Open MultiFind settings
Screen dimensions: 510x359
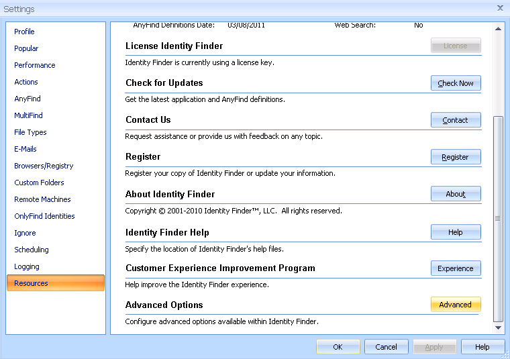point(29,115)
